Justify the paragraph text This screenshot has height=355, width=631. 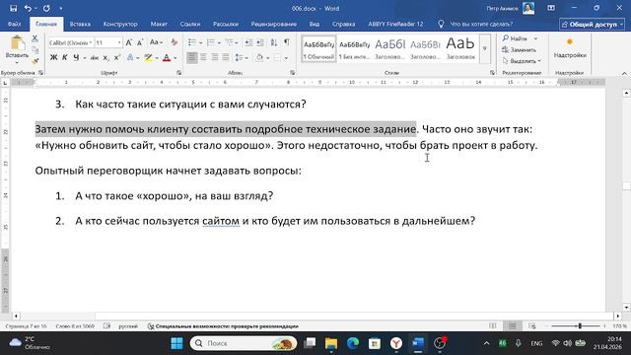pyautogui.click(x=226, y=58)
